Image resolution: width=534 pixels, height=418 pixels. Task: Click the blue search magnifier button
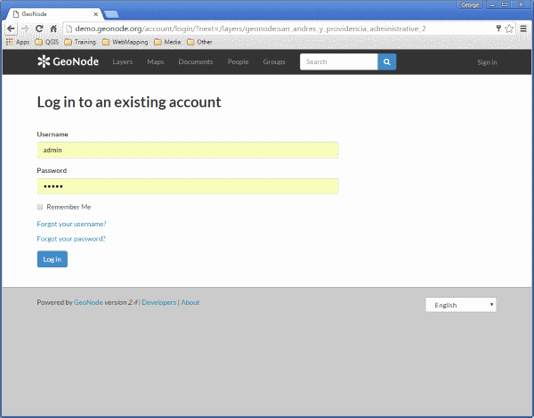(386, 61)
